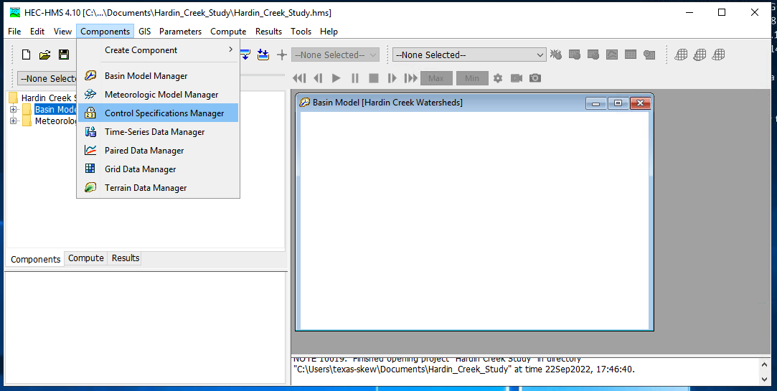777x391 pixels.
Task: Click the last of three wireframe grid icons
Action: coord(718,55)
